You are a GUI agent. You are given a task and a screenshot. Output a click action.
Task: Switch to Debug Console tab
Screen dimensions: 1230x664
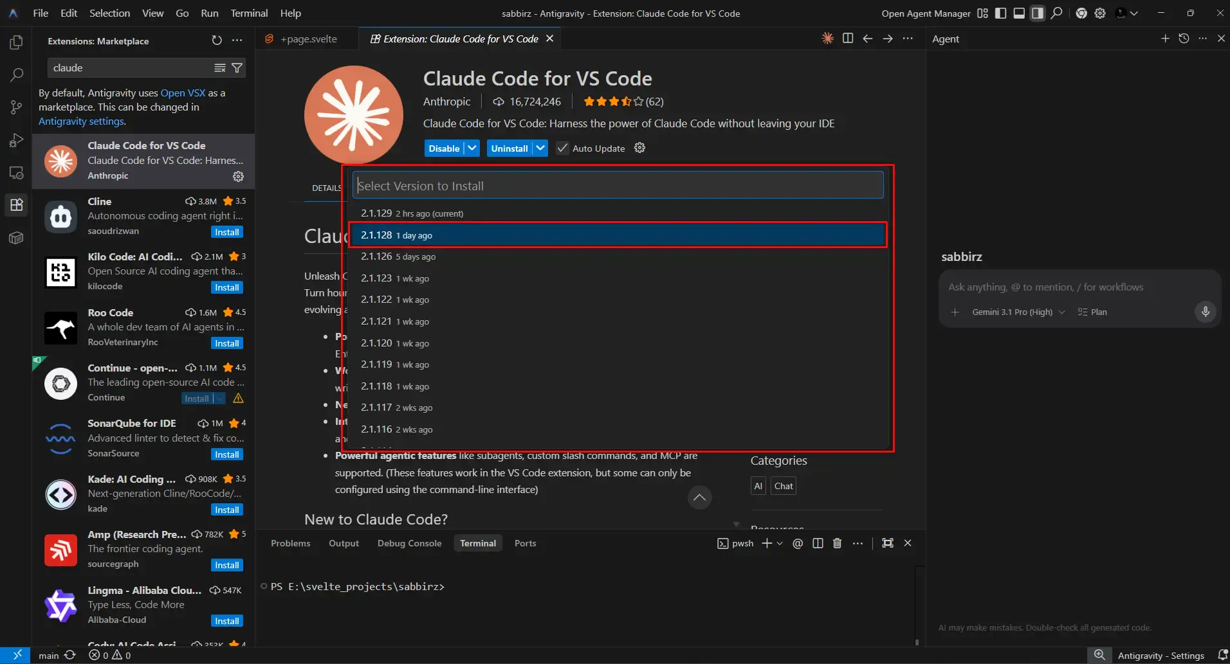point(409,543)
